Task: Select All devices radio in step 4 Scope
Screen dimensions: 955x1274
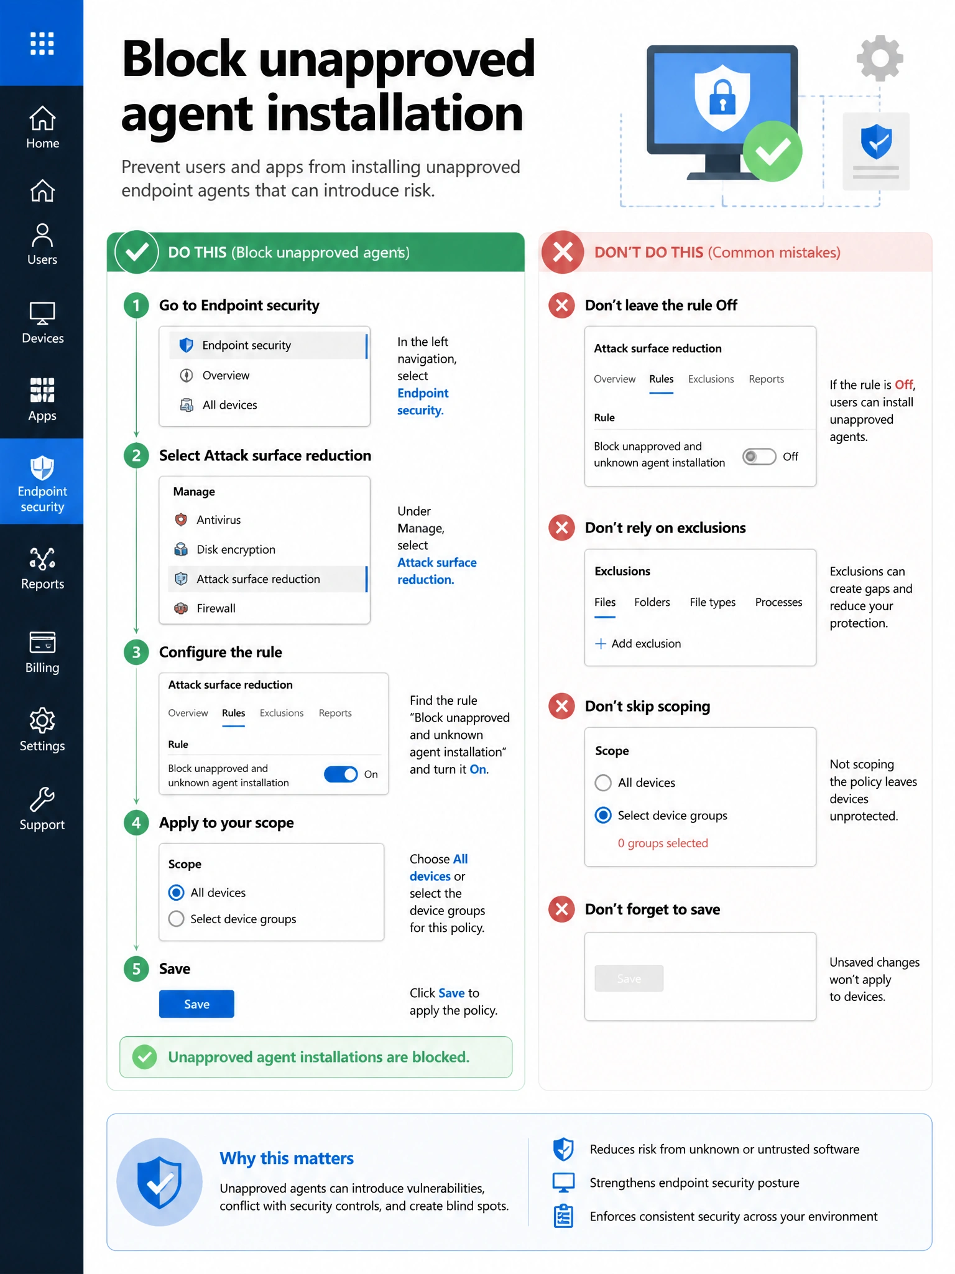Action: [x=177, y=893]
